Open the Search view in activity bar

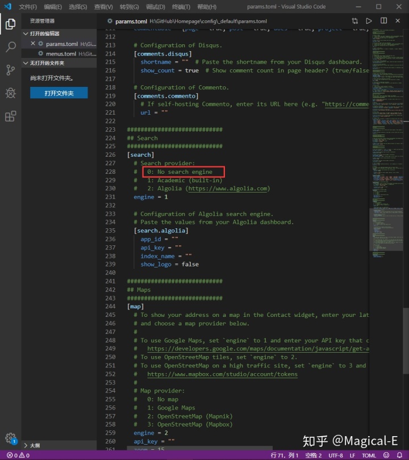coord(11,47)
